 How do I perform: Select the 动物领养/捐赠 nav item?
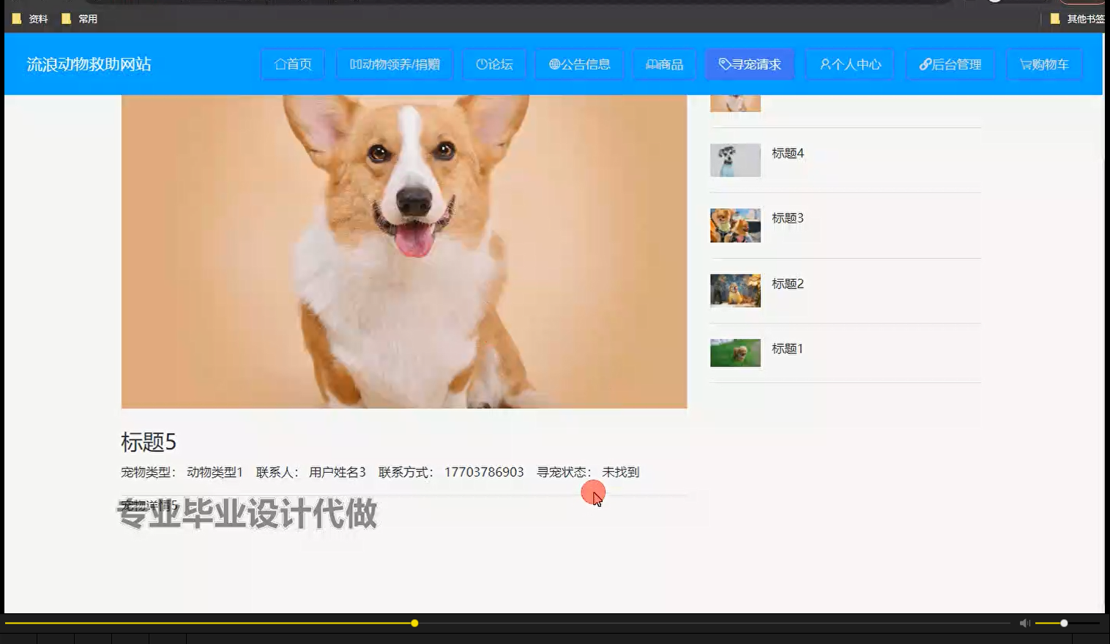point(395,64)
